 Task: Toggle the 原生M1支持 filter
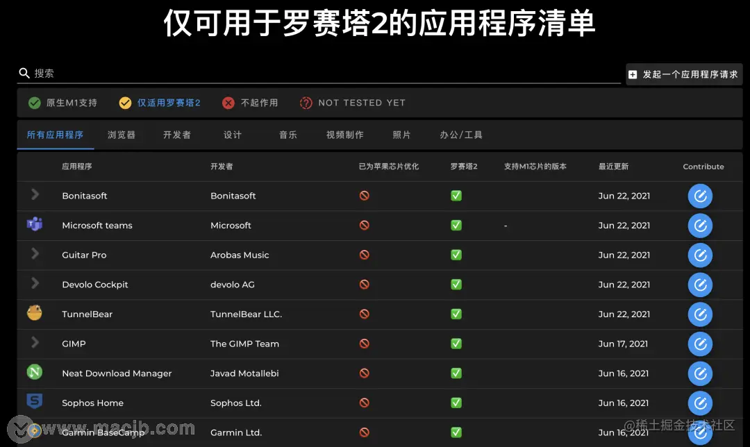point(62,103)
